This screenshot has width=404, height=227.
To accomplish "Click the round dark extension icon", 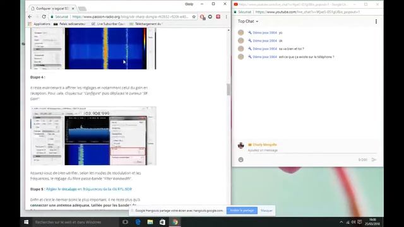I will tap(210, 17).
